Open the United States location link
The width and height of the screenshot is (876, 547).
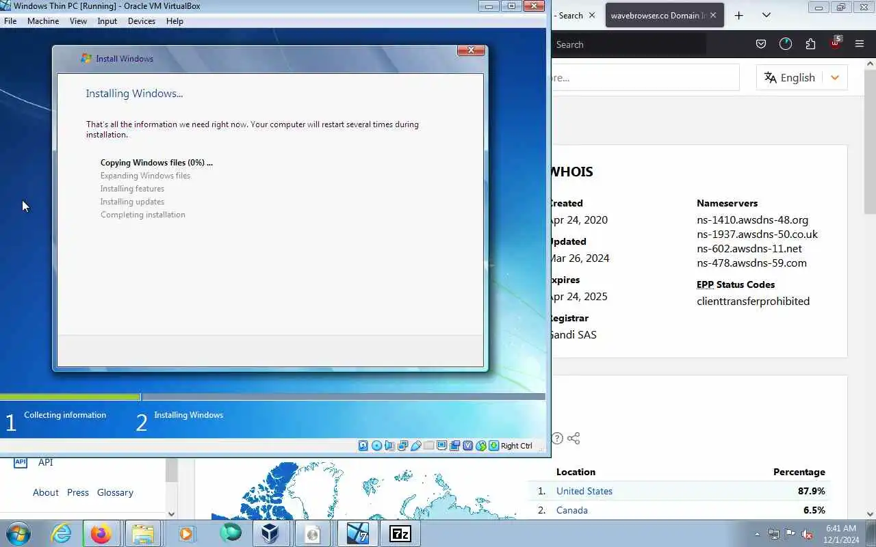(x=584, y=491)
